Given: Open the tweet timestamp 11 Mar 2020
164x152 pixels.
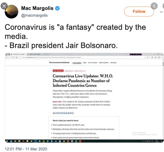Looking at the screenshot, I should 26,149.
